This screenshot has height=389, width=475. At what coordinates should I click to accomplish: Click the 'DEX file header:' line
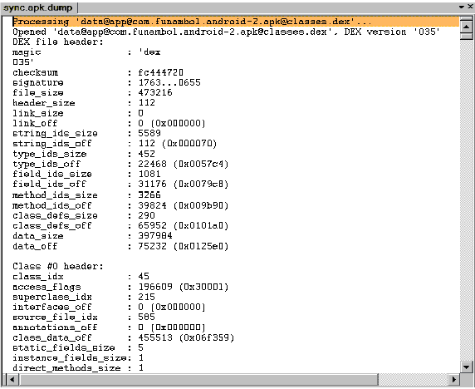tap(58, 42)
